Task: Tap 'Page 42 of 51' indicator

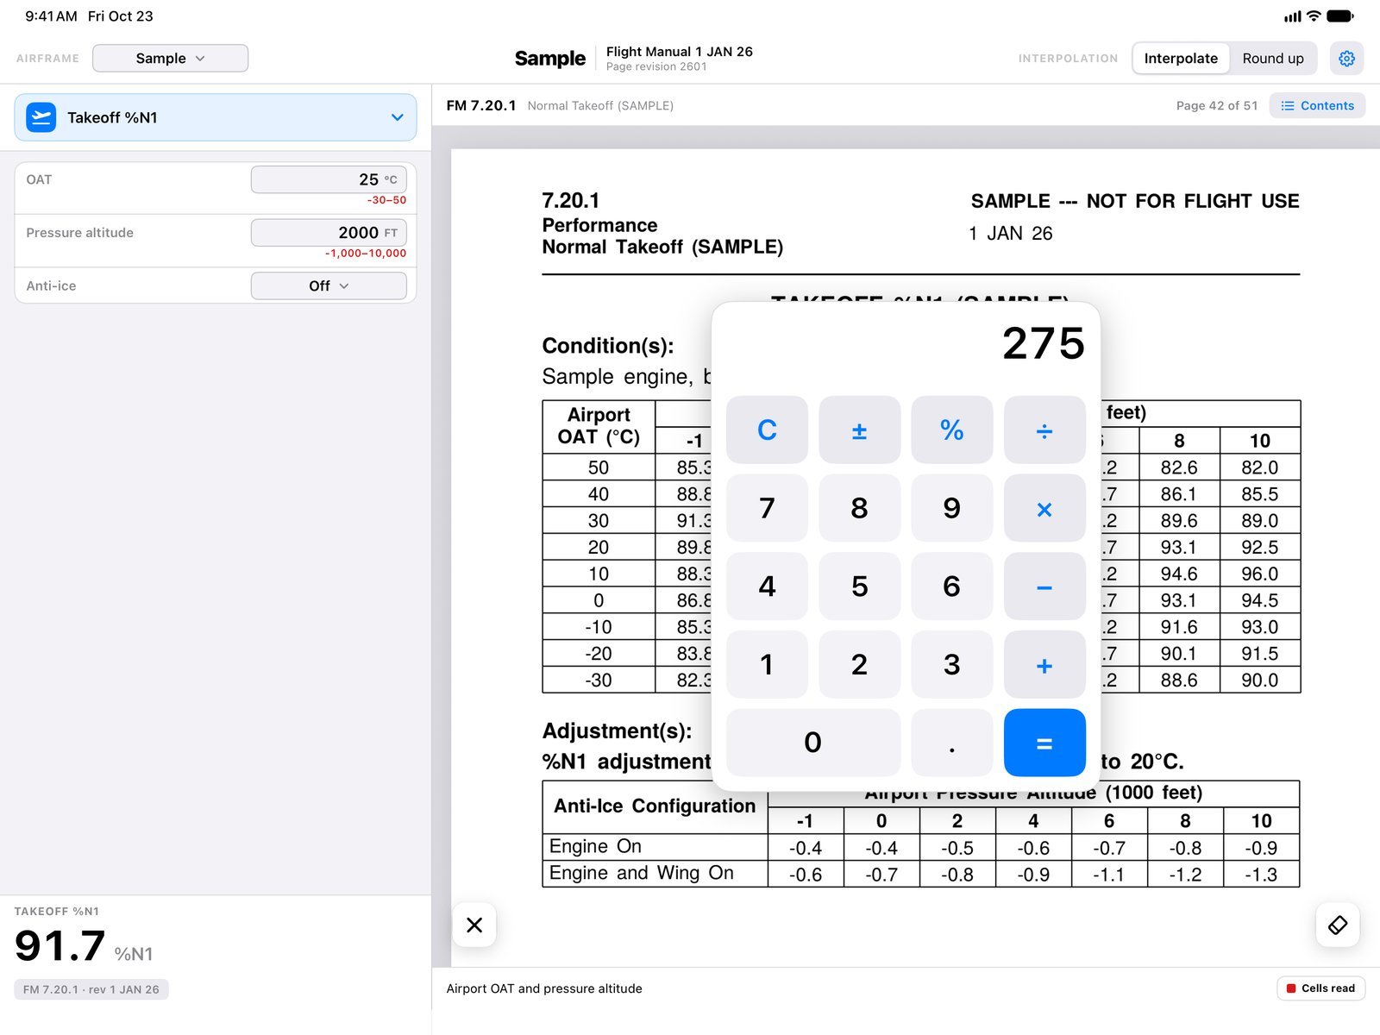Action: tap(1217, 105)
